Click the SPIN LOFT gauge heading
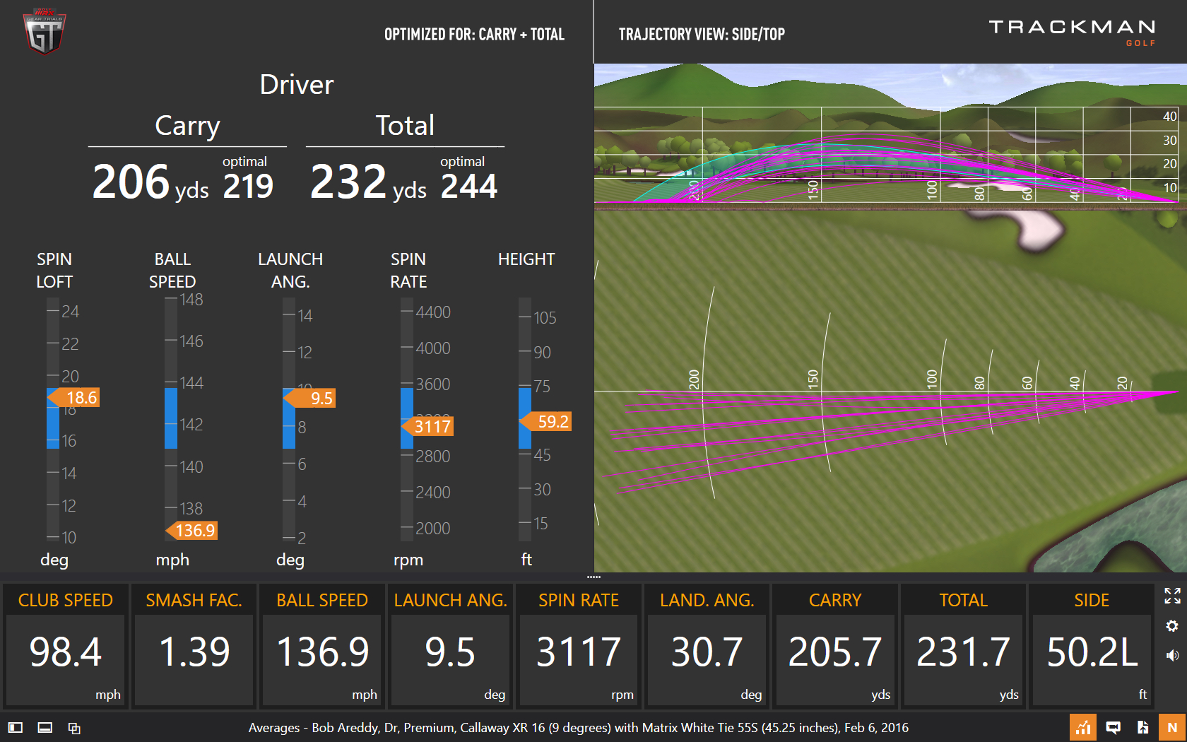Viewport: 1187px width, 742px height. click(54, 270)
